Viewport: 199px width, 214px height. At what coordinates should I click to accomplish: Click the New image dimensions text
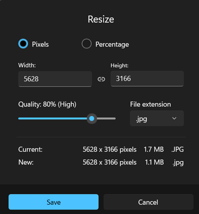(x=110, y=162)
